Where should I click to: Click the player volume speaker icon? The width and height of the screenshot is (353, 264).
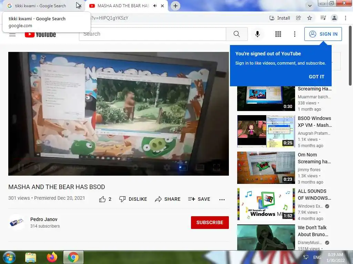(x=53, y=167)
